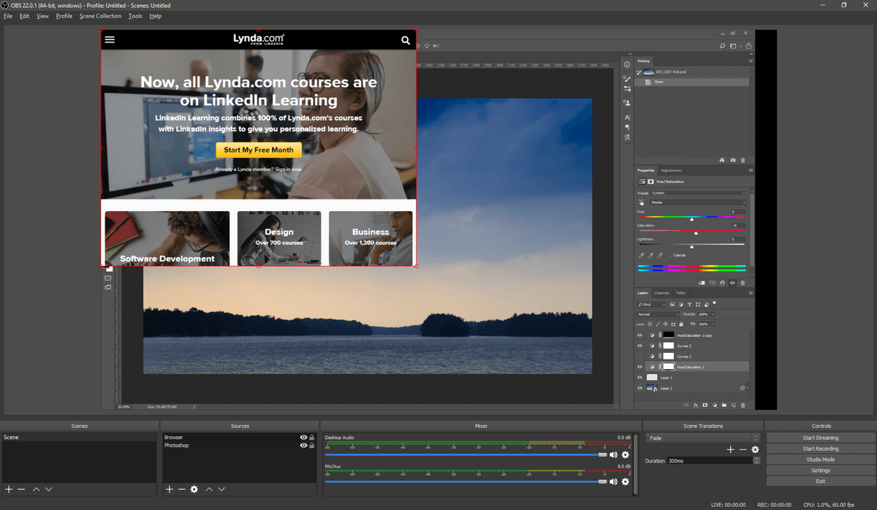Adjust Duration spinner arrows
Viewport: 877px width, 510px height.
point(756,461)
